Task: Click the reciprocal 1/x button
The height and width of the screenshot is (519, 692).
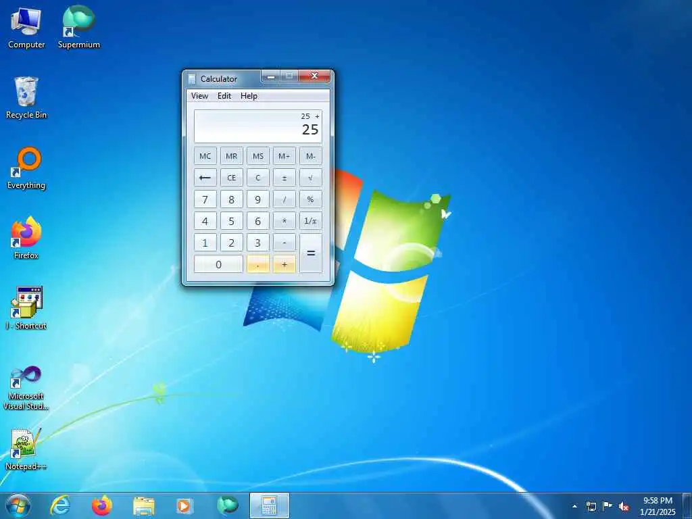Action: (x=311, y=221)
